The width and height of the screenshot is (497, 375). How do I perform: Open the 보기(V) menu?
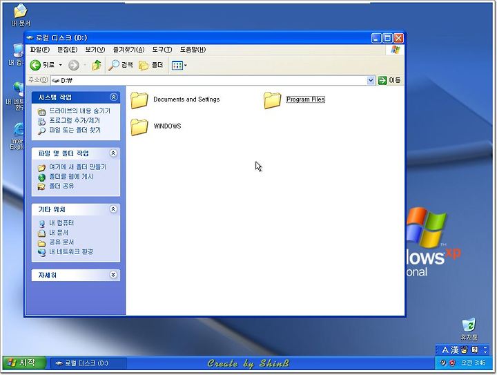click(95, 50)
